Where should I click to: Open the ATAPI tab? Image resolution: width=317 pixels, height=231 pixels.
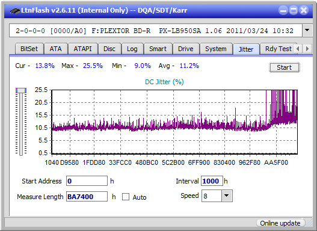pos(82,49)
